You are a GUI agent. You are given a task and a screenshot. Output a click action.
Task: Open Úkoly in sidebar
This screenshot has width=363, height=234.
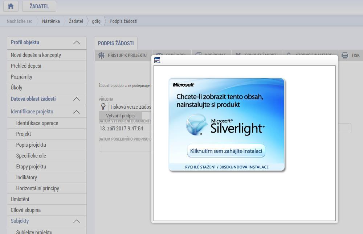point(47,88)
